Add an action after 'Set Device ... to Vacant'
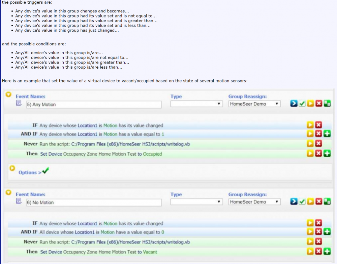The width and height of the screenshot is (337, 264). pyautogui.click(x=327, y=252)
